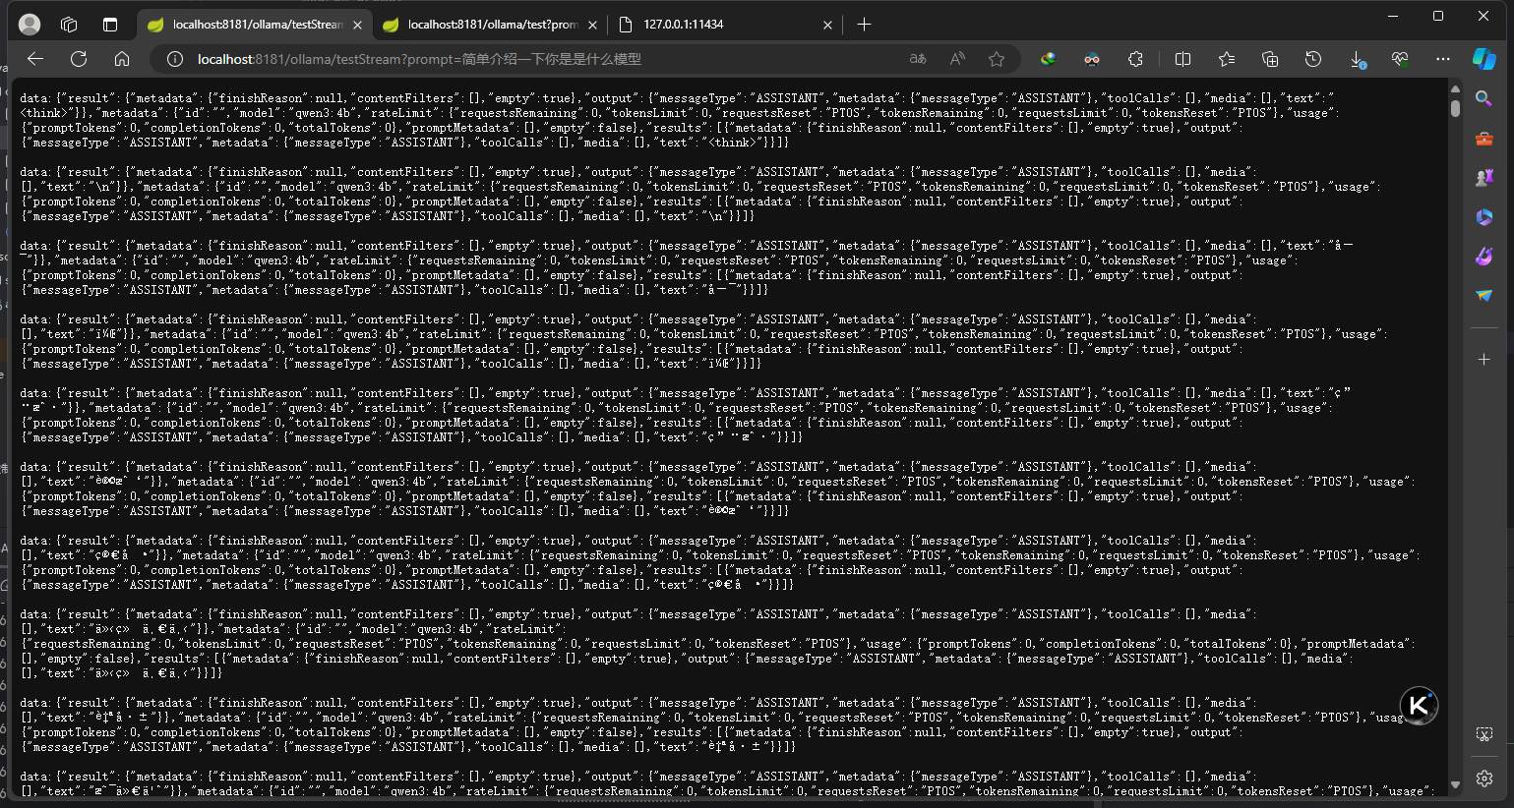Open the Copilot icon
The width and height of the screenshot is (1514, 808).
tap(1484, 59)
